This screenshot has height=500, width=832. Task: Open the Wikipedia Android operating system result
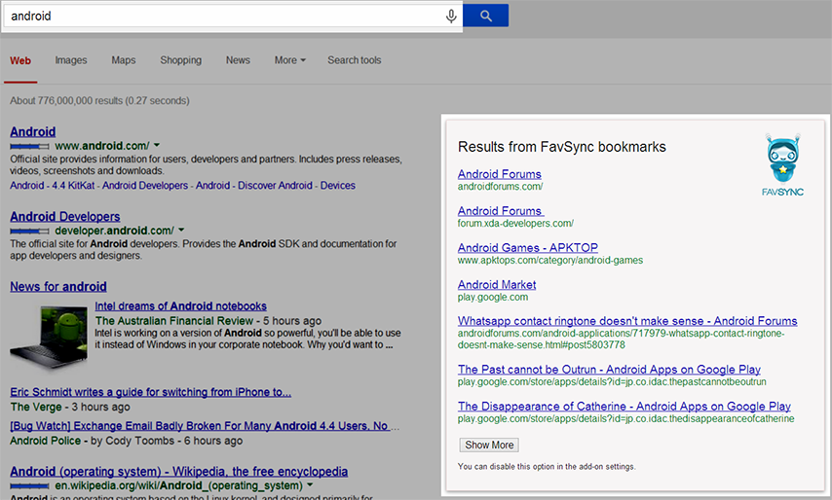(178, 472)
